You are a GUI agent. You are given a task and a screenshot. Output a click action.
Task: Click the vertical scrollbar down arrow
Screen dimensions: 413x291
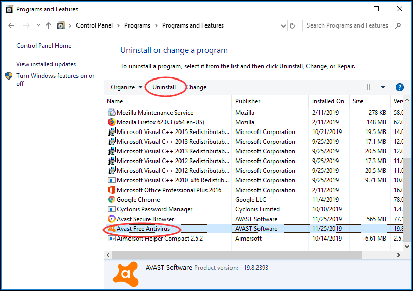tap(407, 247)
